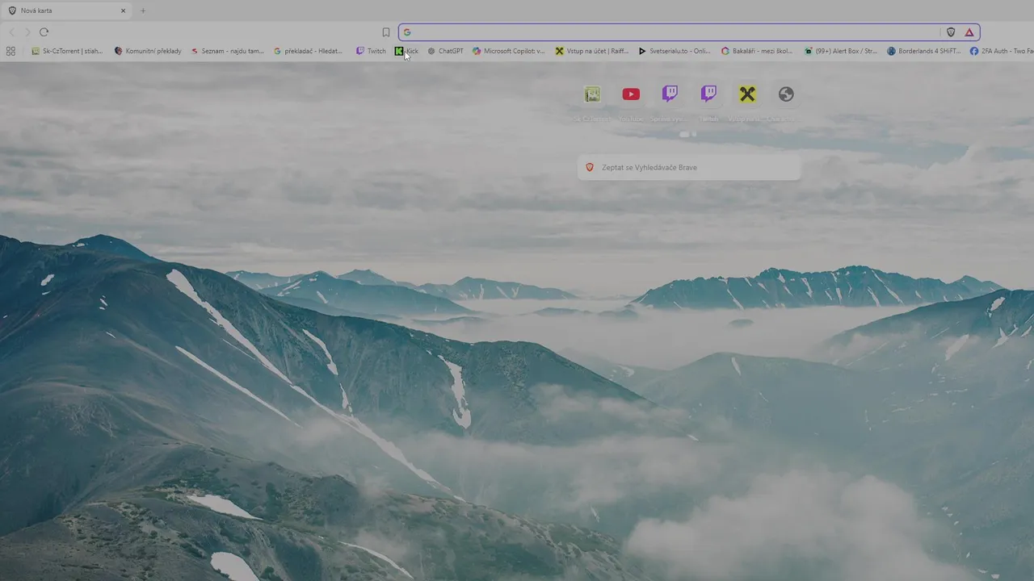This screenshot has width=1034, height=581.
Task: Bookmark this tab with the bookmark icon
Action: coord(386,32)
